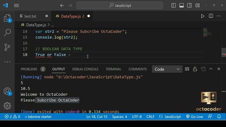Click the VS Code logo icon
The image size is (226, 127).
point(6,6)
